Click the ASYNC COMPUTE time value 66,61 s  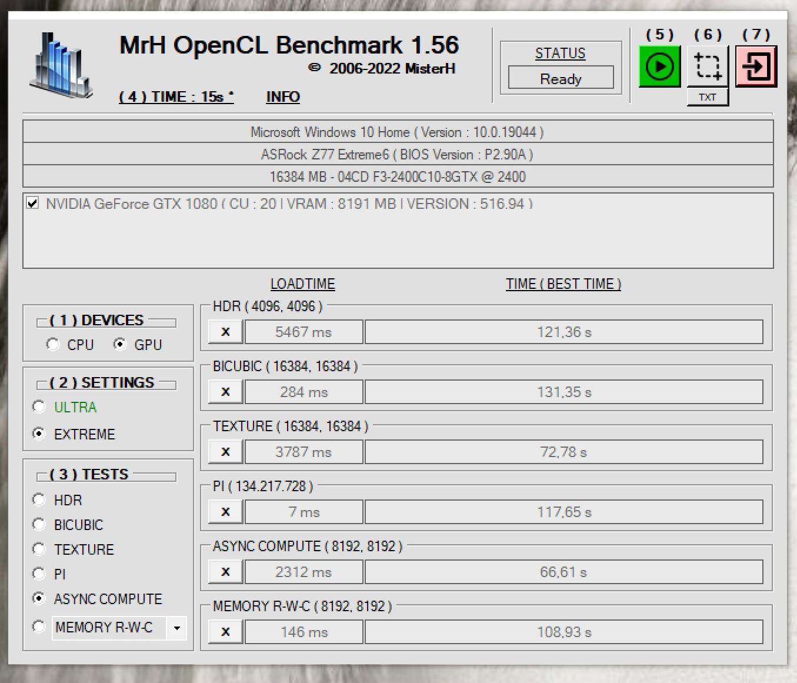564,572
